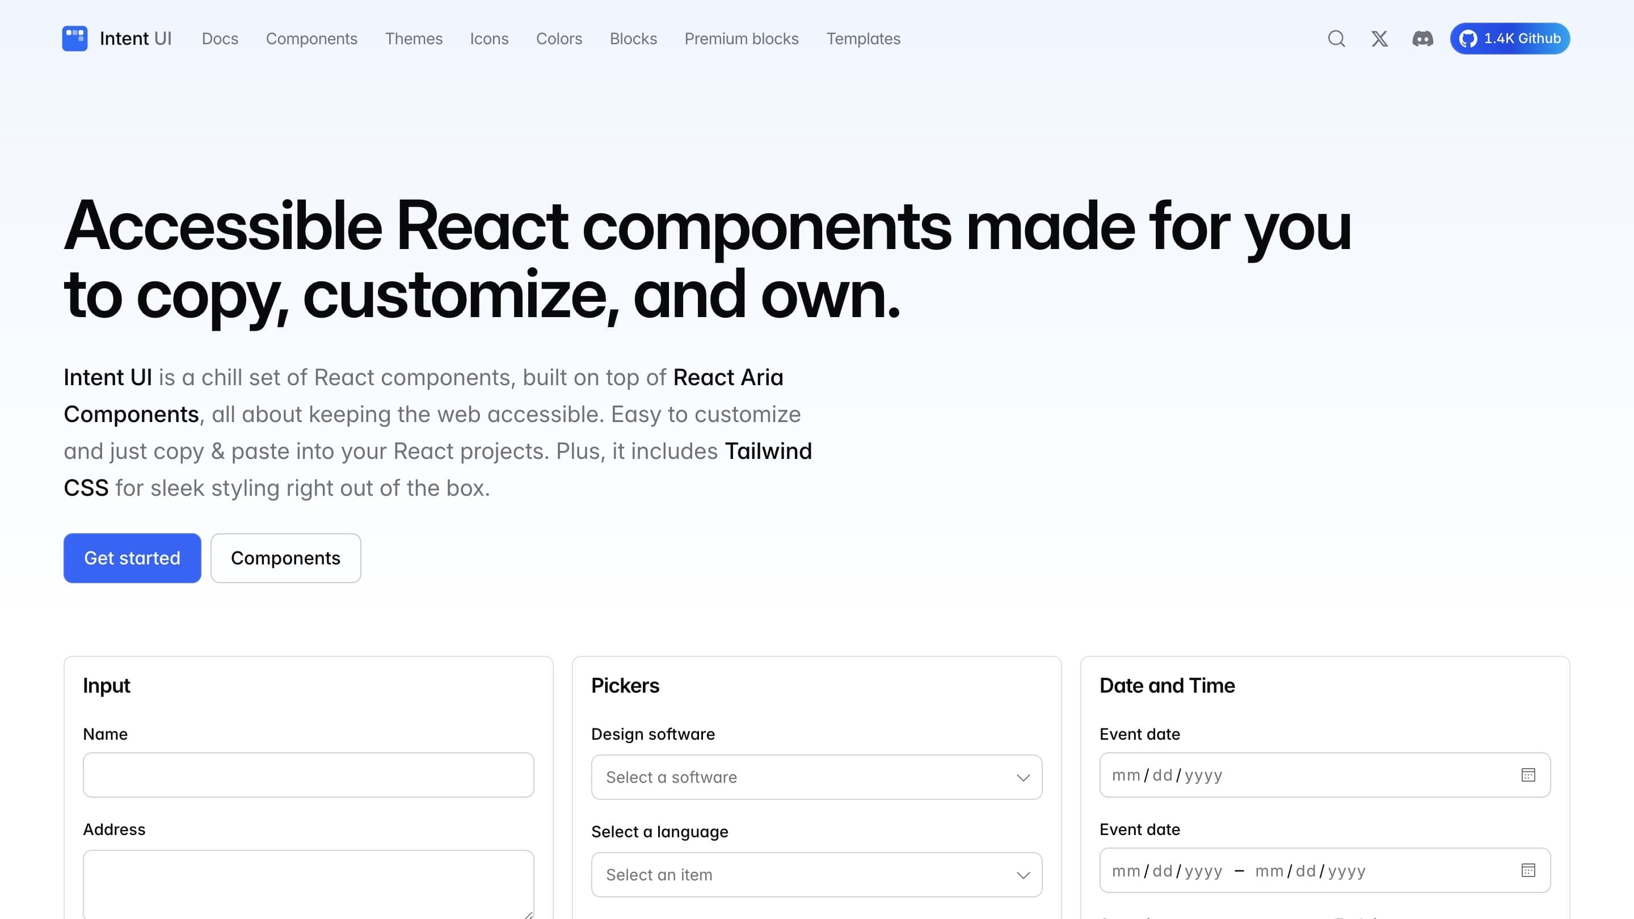Open Premium blocks in the navbar
Viewport: 1634px width, 919px height.
741,39
